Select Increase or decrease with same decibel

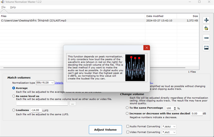tap(127, 113)
